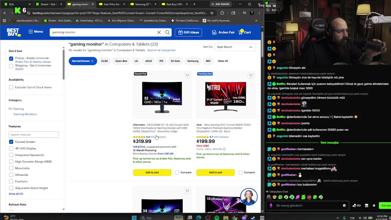Screen dimensions: 391x220
Task: Open the Speedtest by Ookla bookmark
Action: 153,21
